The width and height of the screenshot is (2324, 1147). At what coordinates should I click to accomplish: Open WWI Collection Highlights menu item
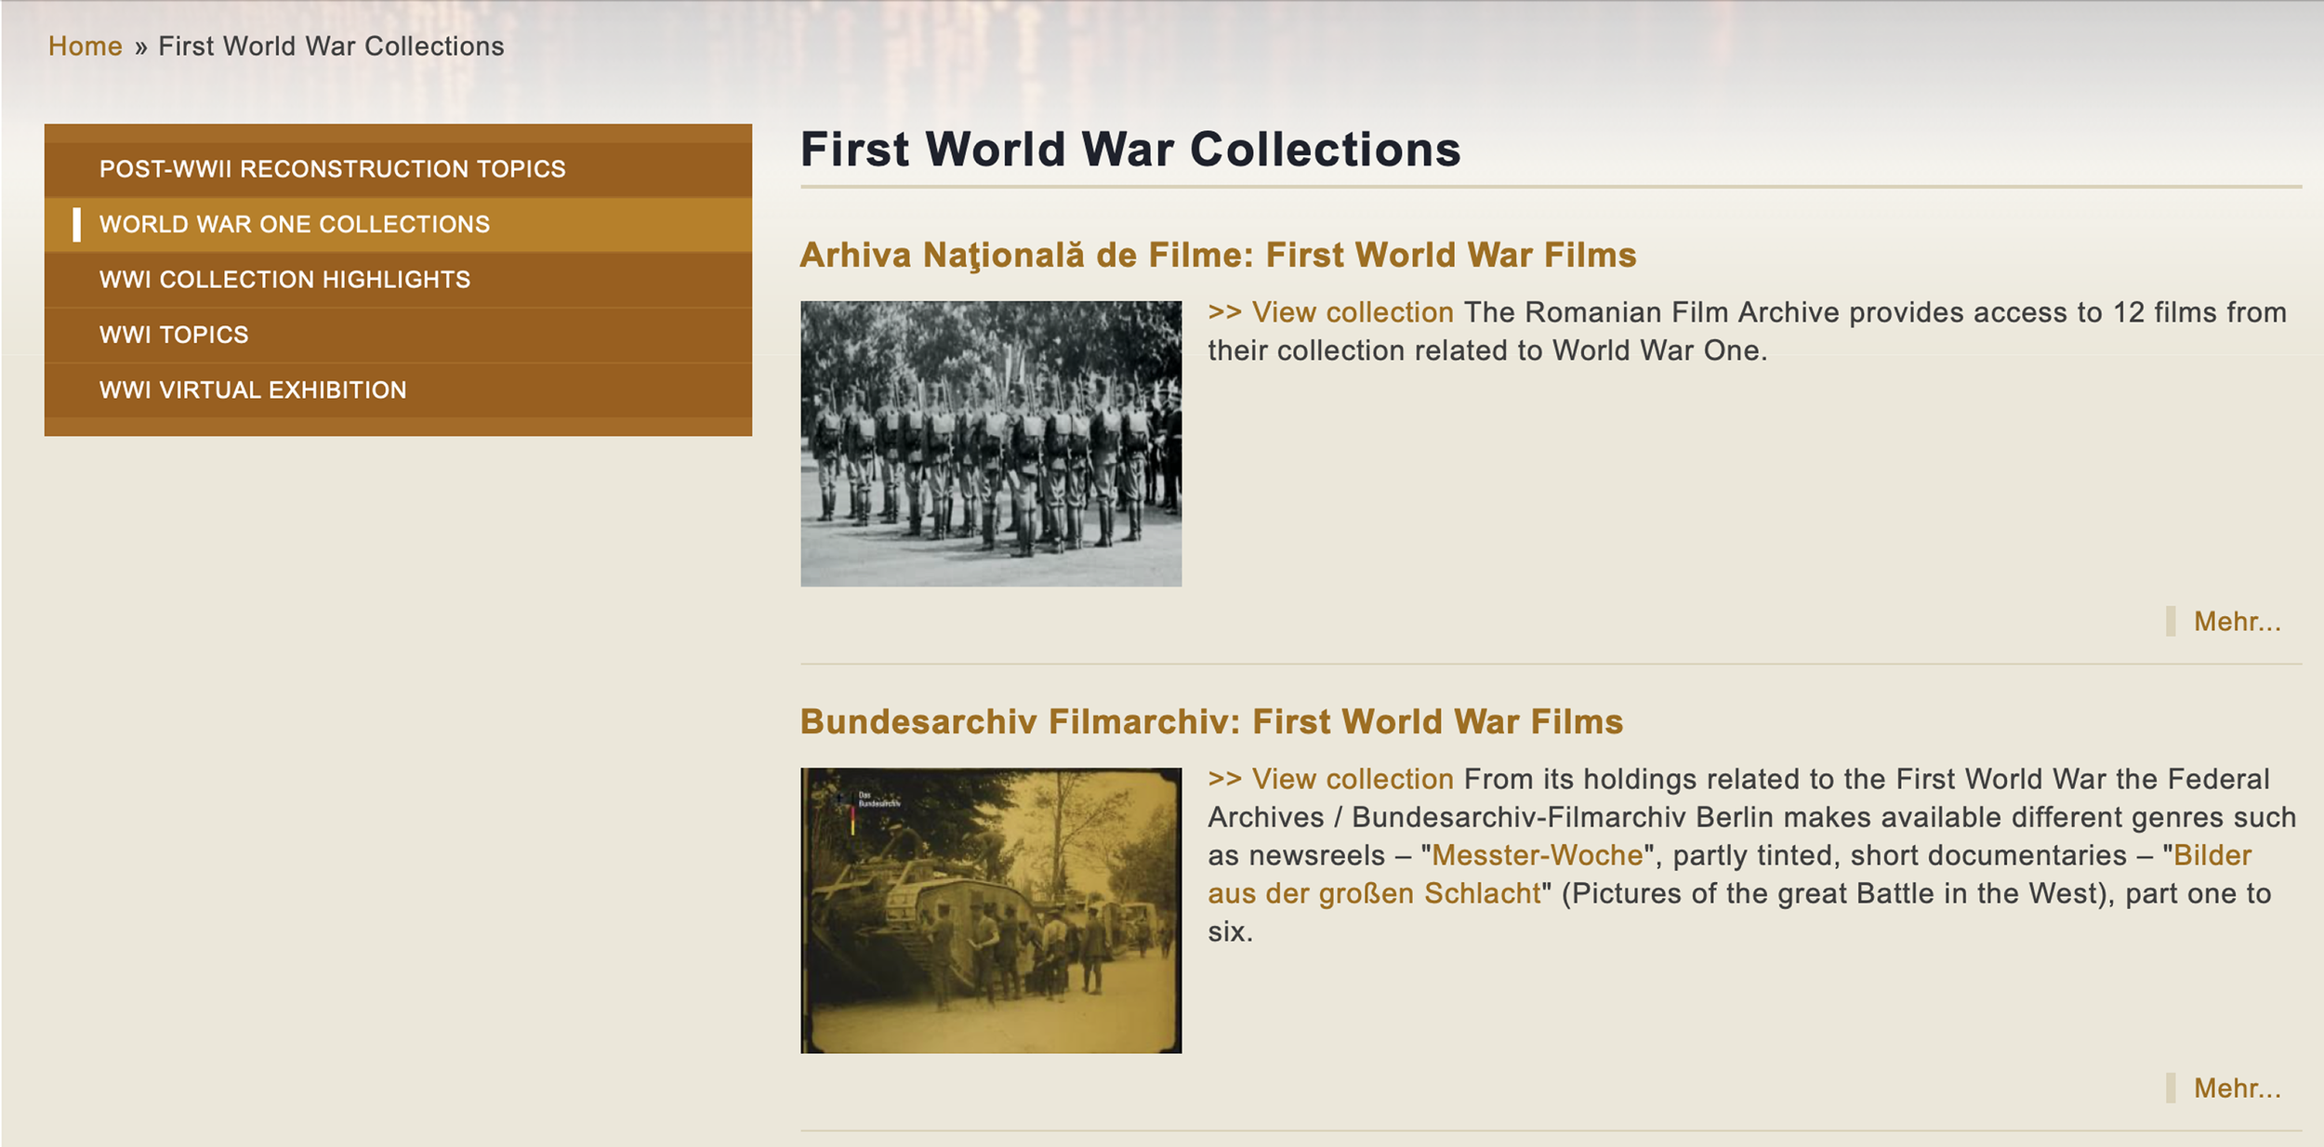[284, 280]
